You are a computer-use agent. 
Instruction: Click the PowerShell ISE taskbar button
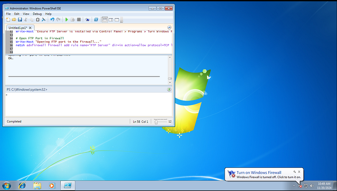click(68, 186)
